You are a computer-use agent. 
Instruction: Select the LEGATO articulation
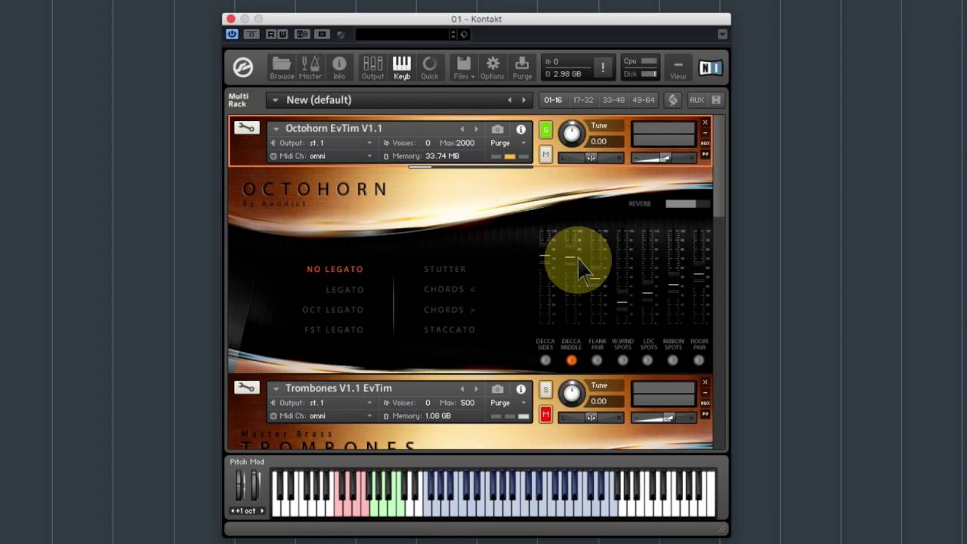pyautogui.click(x=345, y=289)
